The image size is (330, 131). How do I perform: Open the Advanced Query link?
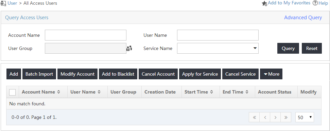[303, 18]
